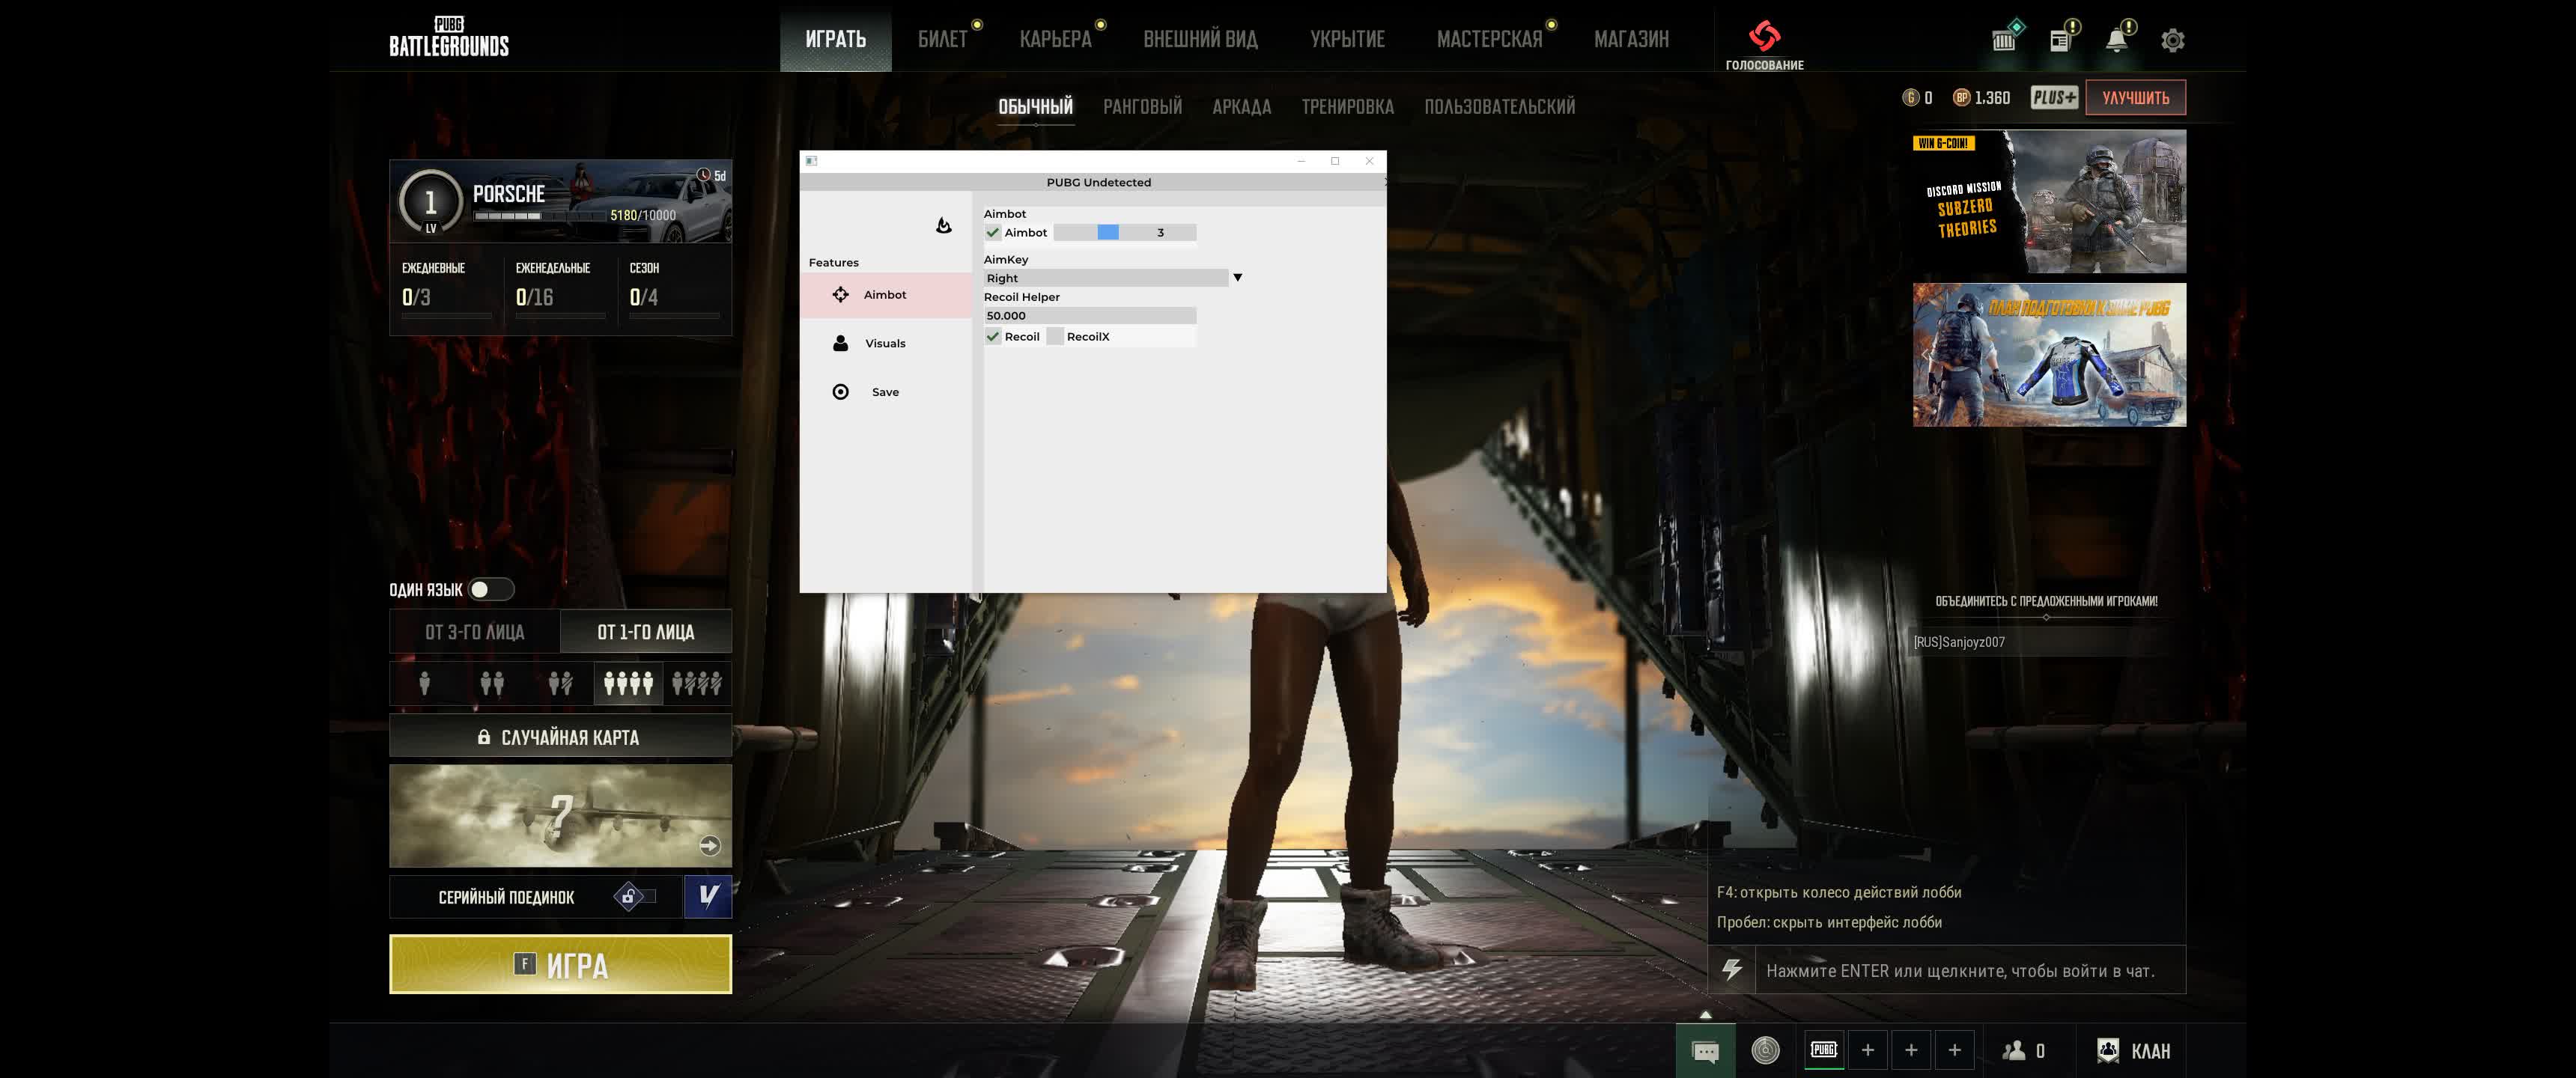
Task: Uncheck the Recoil checkbox
Action: 993,337
